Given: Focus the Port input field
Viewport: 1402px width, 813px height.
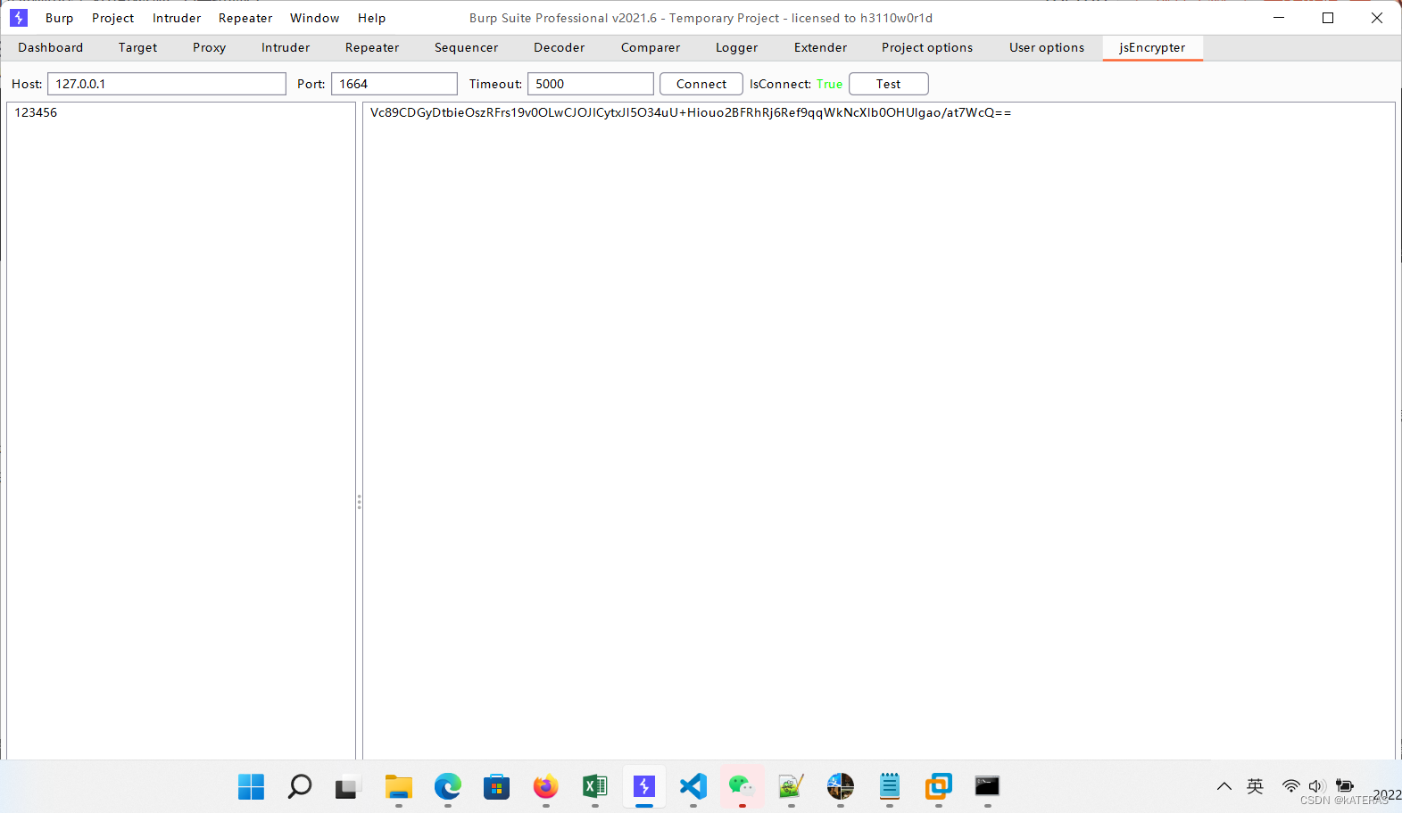Looking at the screenshot, I should pos(394,84).
